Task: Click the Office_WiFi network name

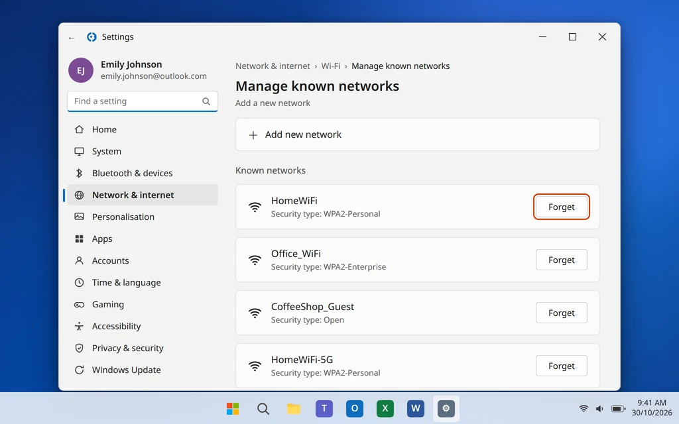Action: click(x=296, y=254)
